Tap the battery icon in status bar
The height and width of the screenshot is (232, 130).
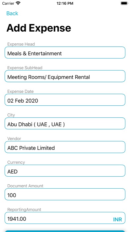tap(124, 3)
